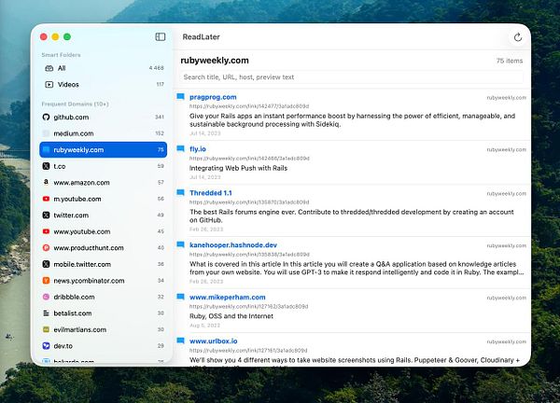
Task: Select medium.com domain in sidebar
Action: point(104,133)
